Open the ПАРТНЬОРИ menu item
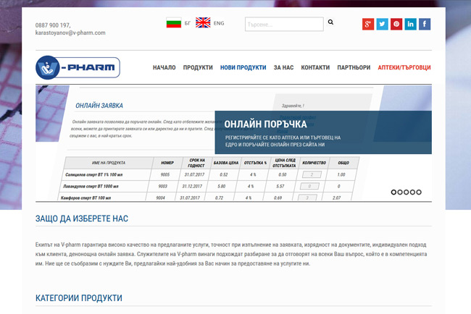The width and height of the screenshot is (471, 314). click(x=354, y=67)
